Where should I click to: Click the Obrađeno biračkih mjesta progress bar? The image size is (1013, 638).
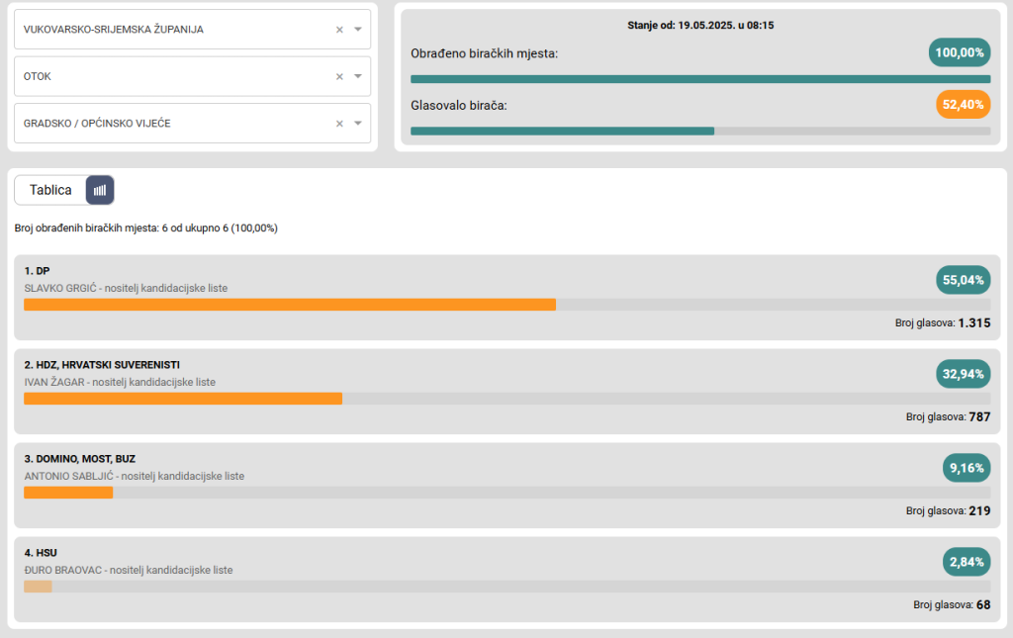[x=699, y=79]
